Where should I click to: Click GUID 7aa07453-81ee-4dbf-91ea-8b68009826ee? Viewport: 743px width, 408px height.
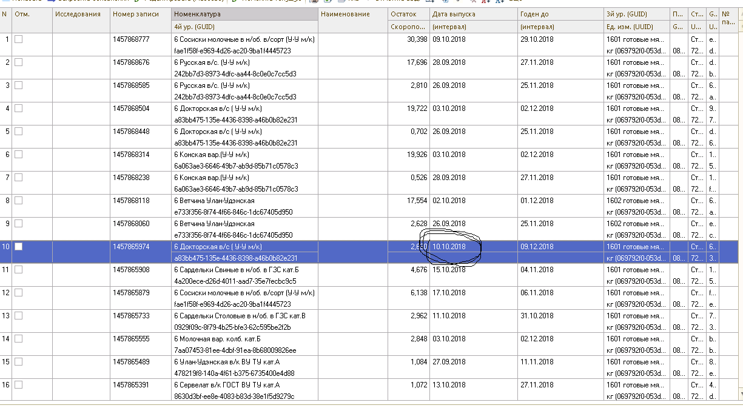coord(235,350)
